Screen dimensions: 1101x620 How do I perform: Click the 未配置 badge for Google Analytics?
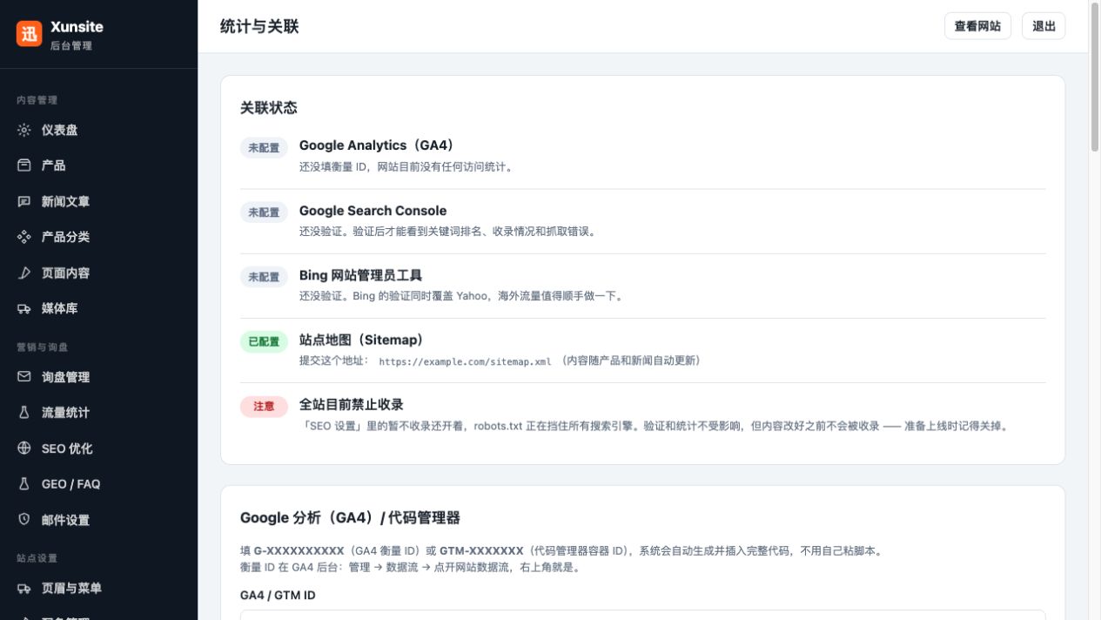coord(264,148)
